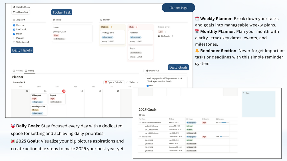Click the 'Jan 1,000 Followers' row
287x161 pixels.
(x=188, y=126)
